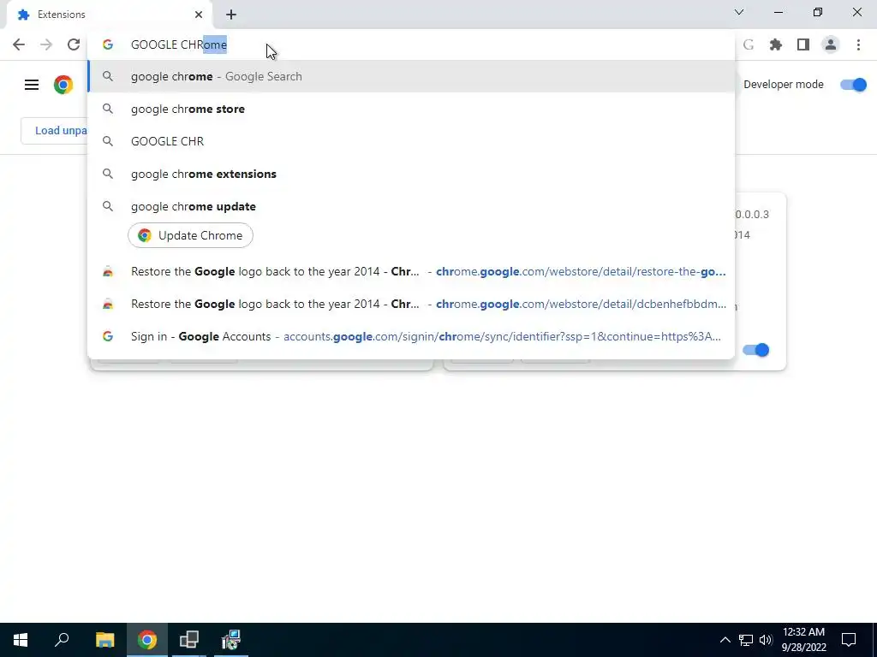Open the side panel toolbar icon
Image resolution: width=877 pixels, height=657 pixels.
(x=803, y=44)
